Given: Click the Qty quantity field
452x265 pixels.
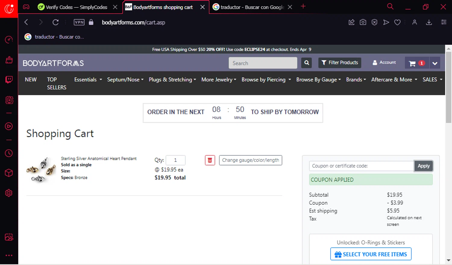Looking at the screenshot, I should 175,160.
